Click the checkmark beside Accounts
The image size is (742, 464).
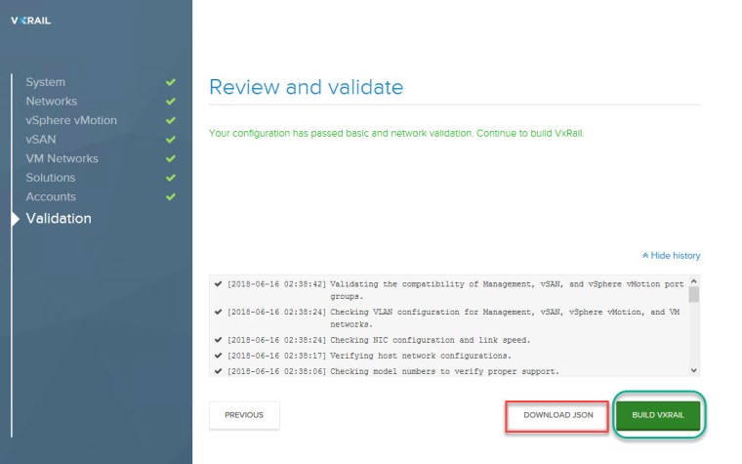tap(171, 196)
